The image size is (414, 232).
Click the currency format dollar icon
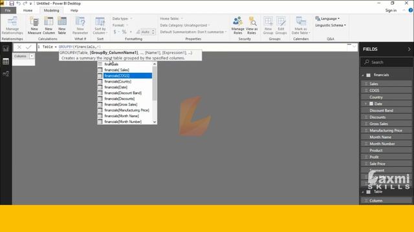pos(114,32)
